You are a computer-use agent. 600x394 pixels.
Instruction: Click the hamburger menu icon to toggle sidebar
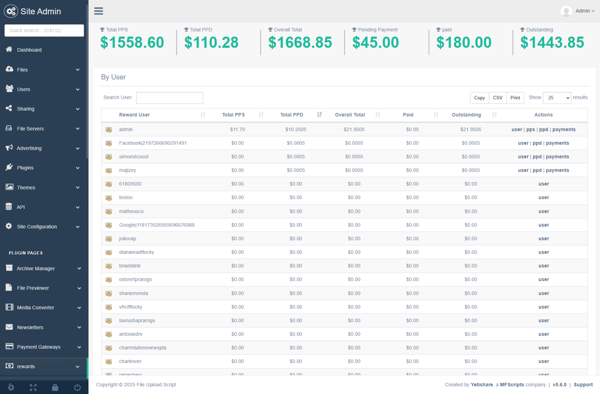(x=99, y=11)
